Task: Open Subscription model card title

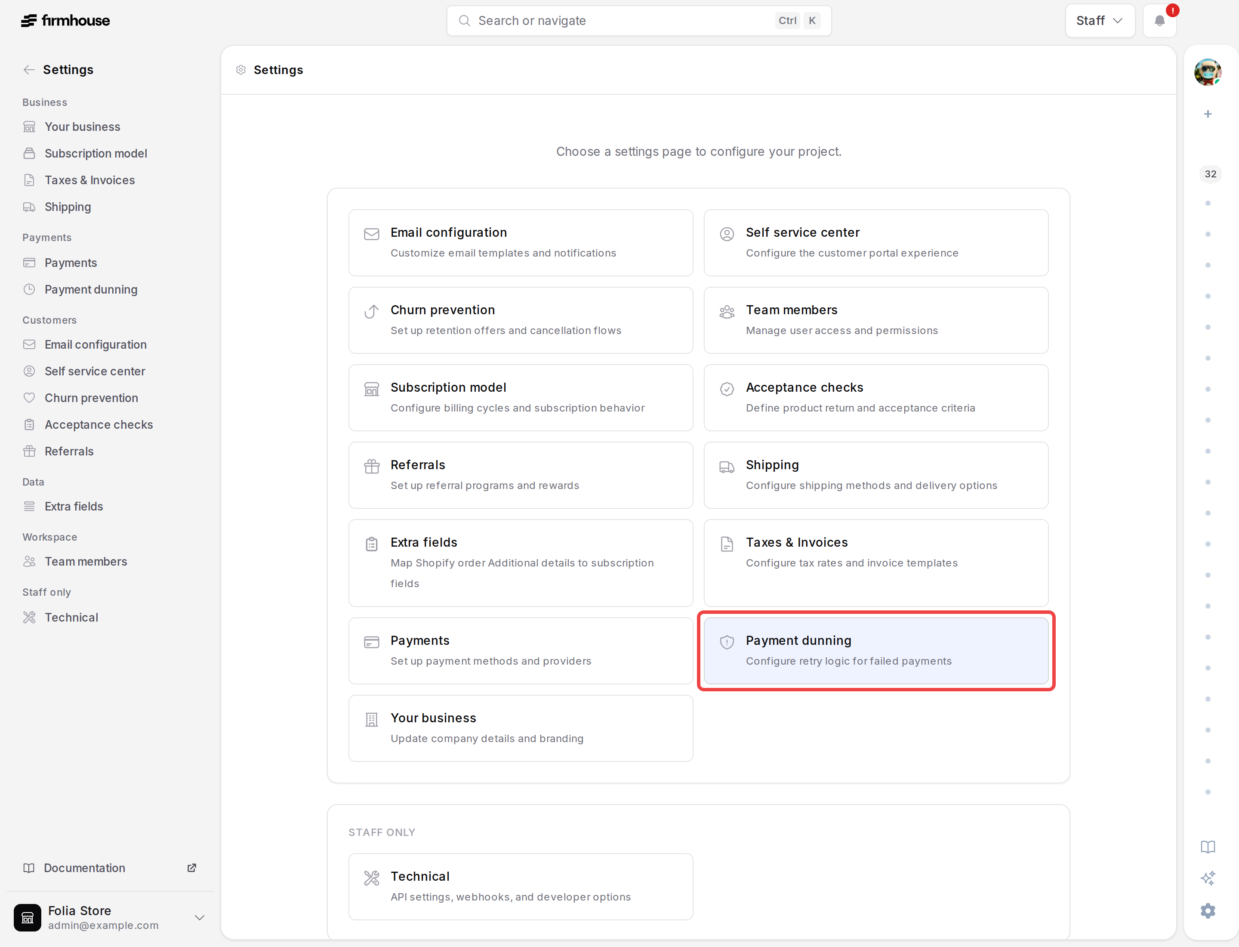Action: click(x=448, y=387)
